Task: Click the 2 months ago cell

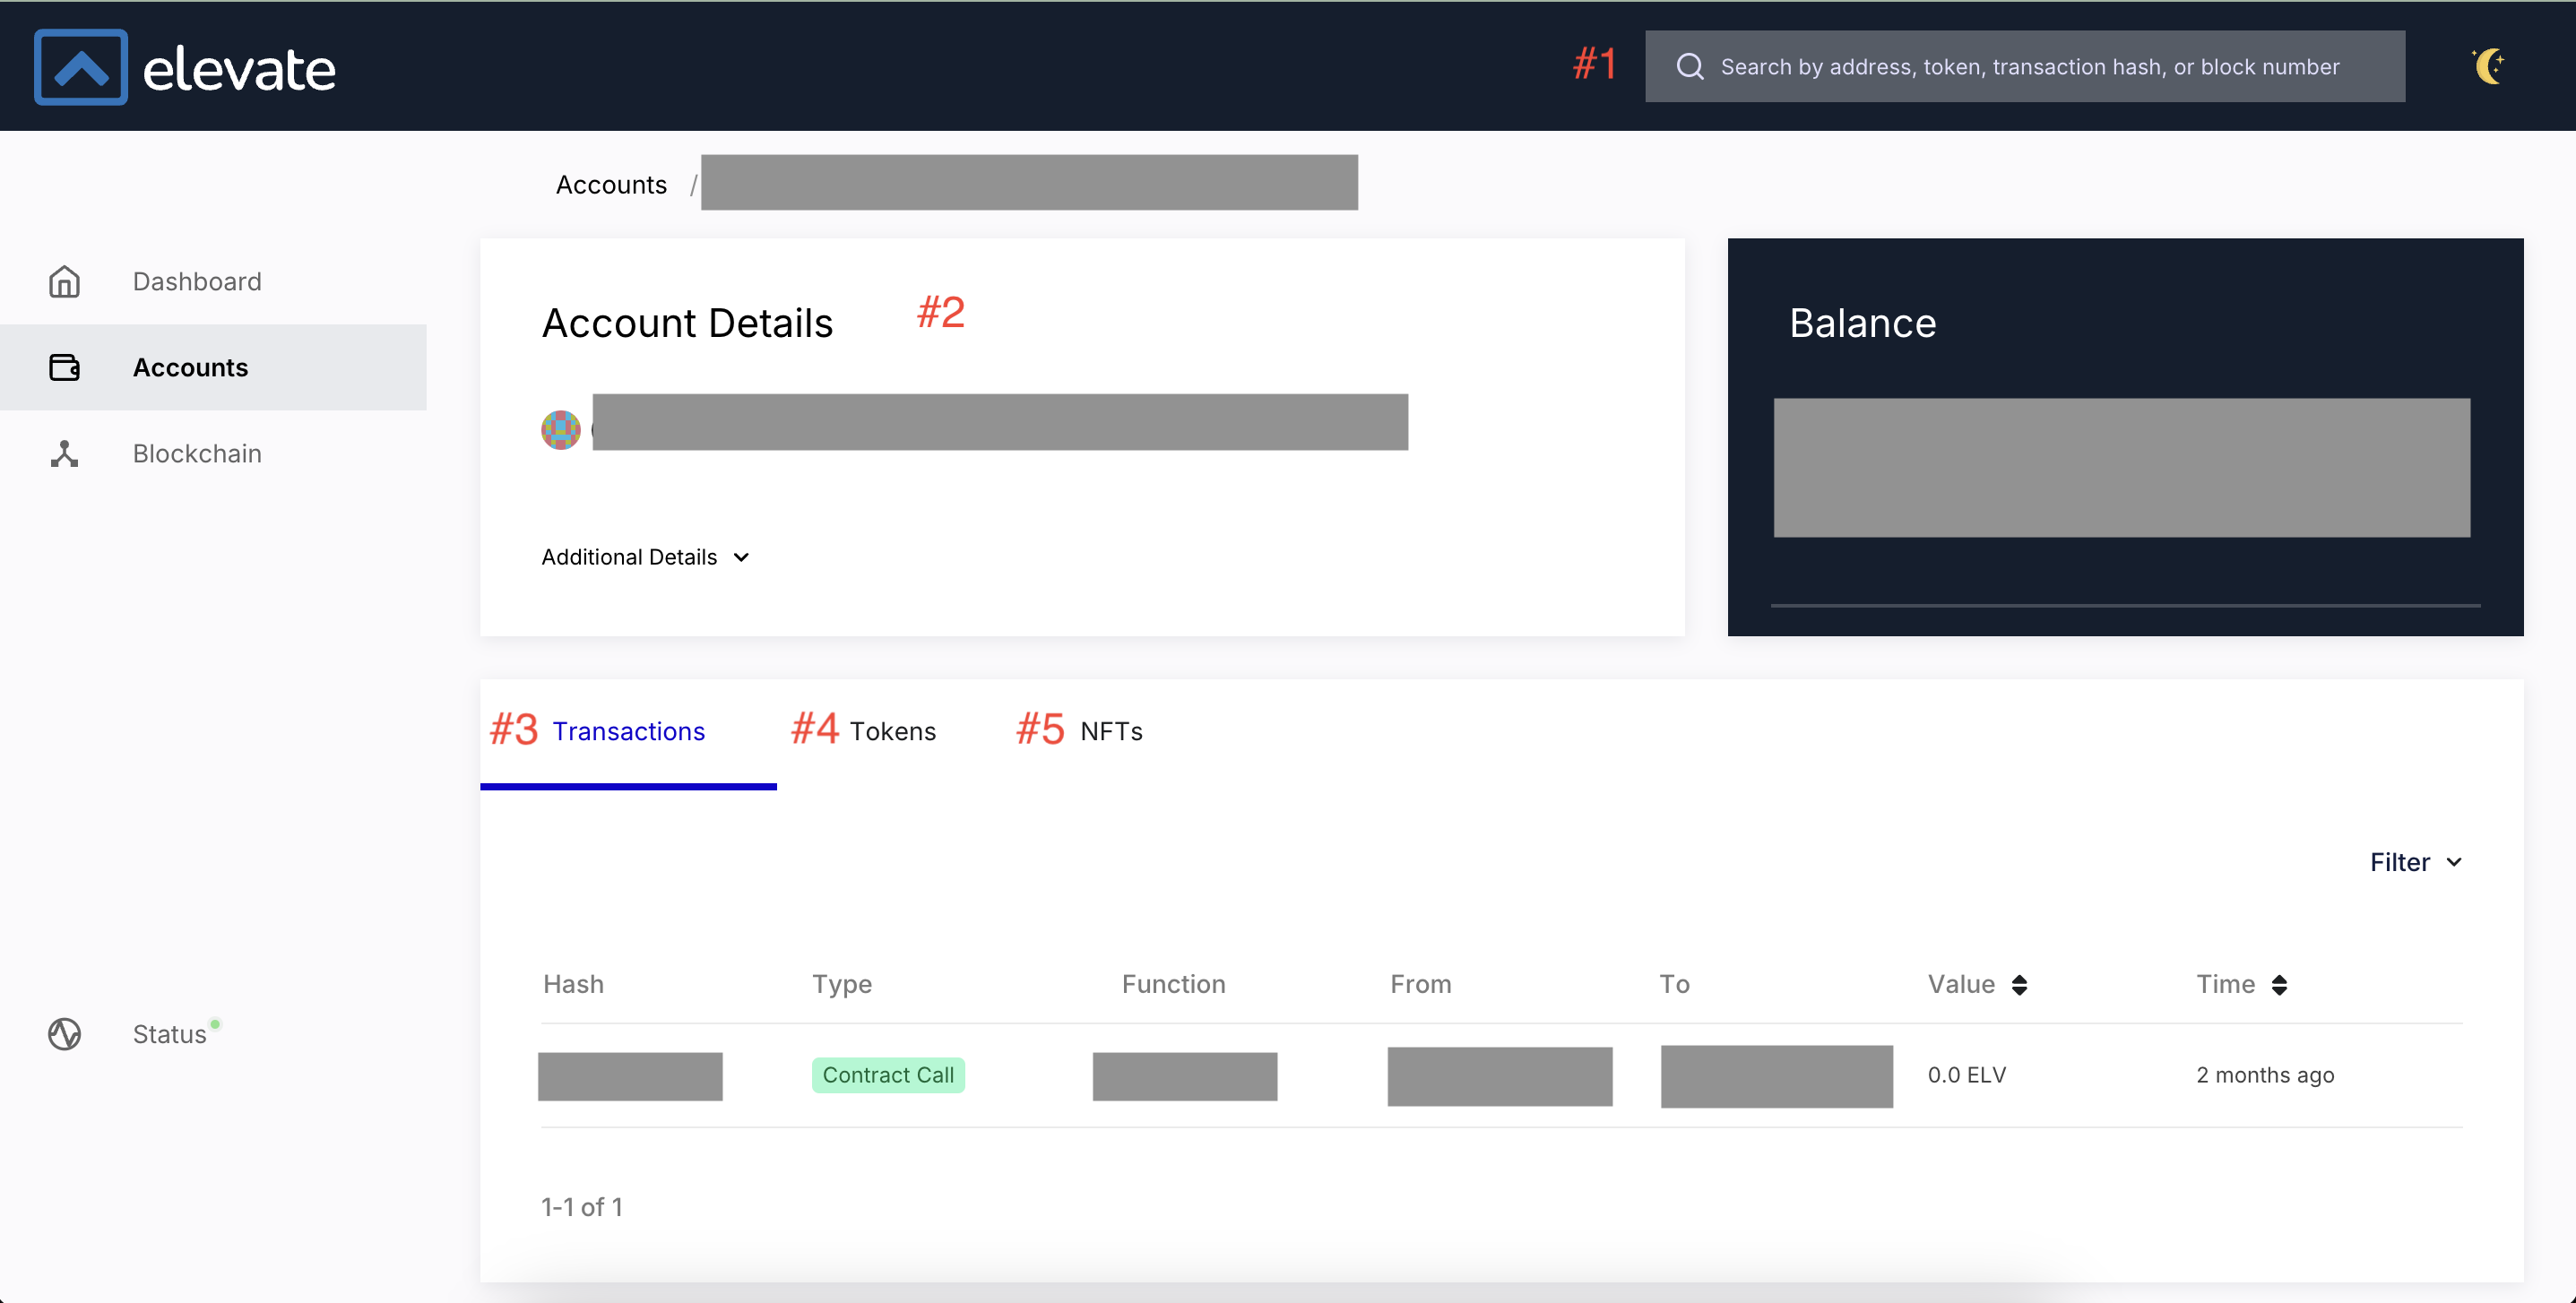Action: point(2265,1075)
